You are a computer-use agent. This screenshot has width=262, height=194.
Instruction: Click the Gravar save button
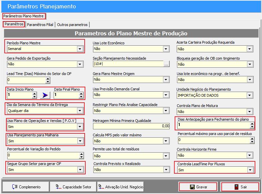point(198,187)
